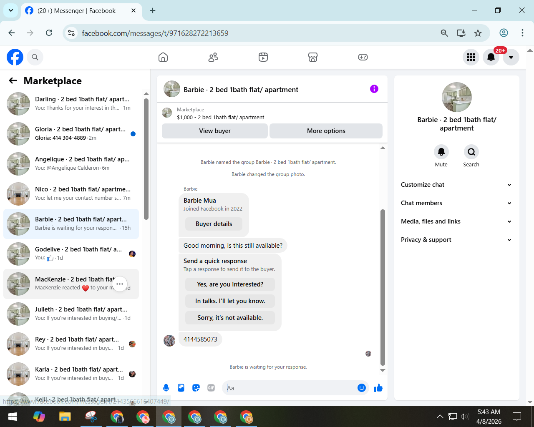
Task: Go back using the Marketplace back arrow
Action: click(13, 81)
